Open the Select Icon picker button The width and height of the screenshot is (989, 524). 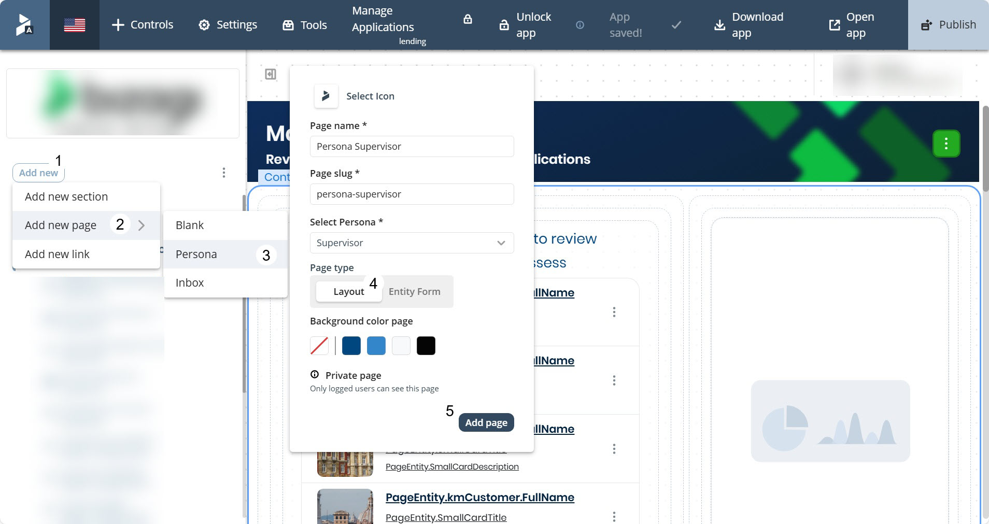[326, 96]
